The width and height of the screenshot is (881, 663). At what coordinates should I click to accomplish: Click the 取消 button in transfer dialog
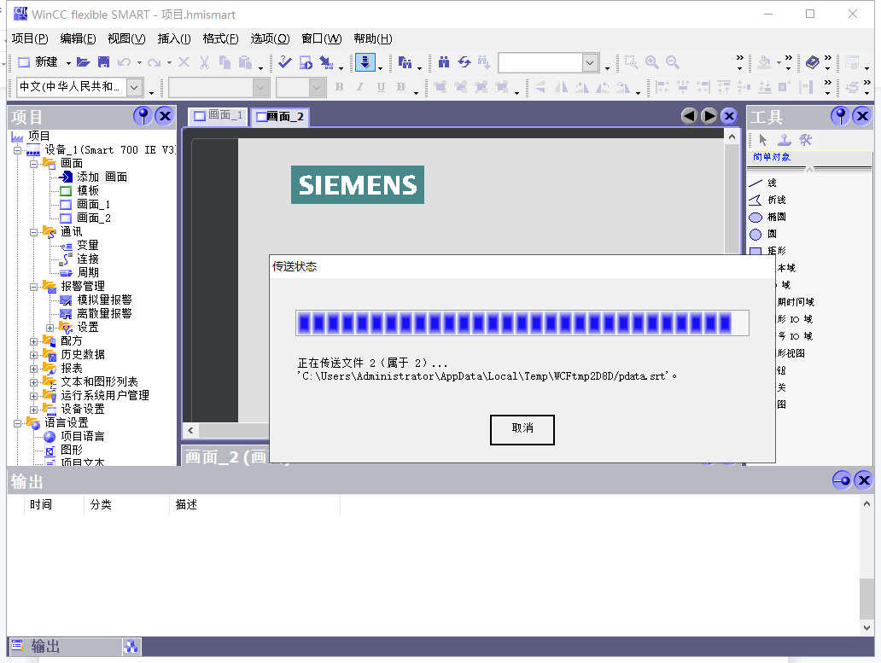522,429
